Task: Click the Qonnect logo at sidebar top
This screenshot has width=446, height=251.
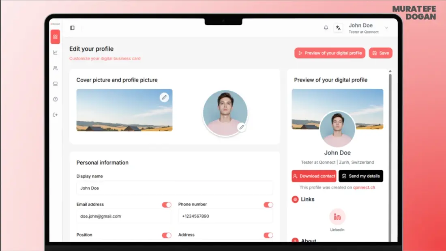Action: tap(55, 24)
